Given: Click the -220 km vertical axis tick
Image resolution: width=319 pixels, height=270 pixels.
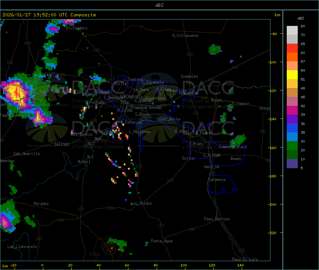Looking at the screenshot, I should tap(273, 233).
